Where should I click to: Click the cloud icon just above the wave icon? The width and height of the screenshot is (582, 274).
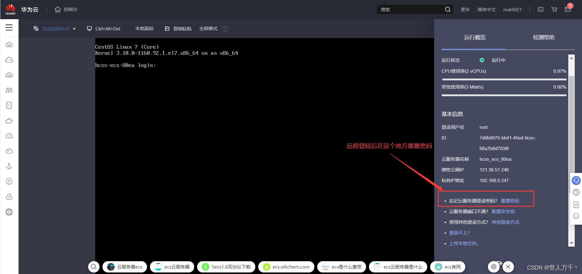pyautogui.click(x=9, y=75)
